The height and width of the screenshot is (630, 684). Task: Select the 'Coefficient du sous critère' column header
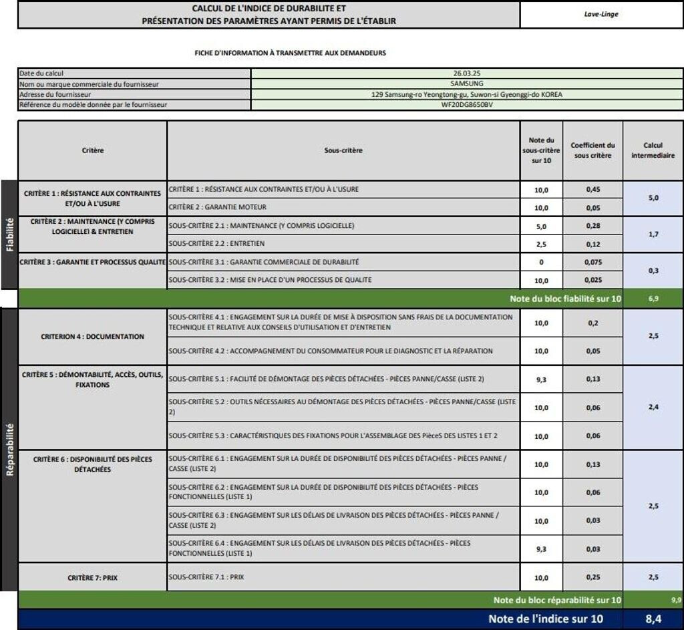592,150
